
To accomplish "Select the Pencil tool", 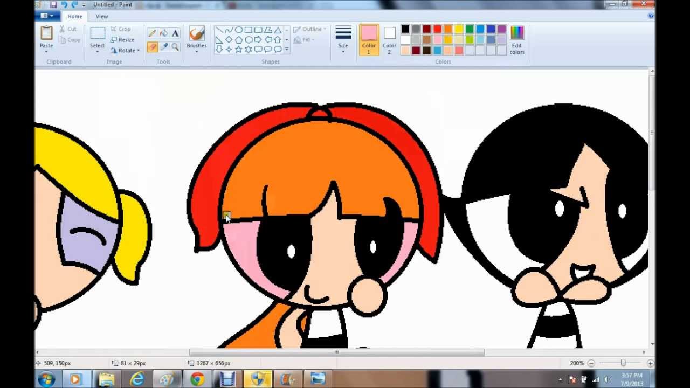I will tap(152, 33).
